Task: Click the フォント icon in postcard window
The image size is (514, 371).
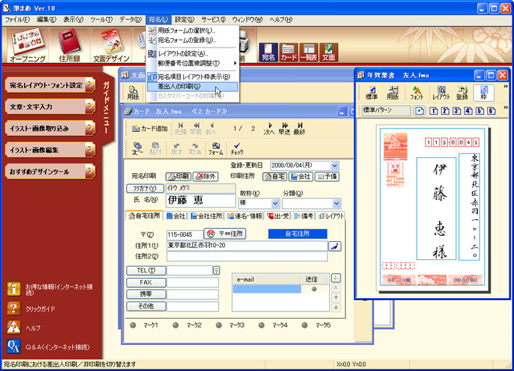Action: 416,92
